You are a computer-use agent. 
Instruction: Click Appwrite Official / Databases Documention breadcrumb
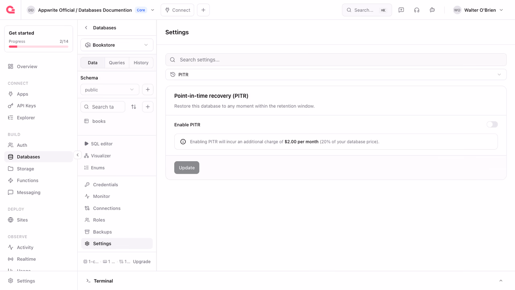click(x=85, y=10)
